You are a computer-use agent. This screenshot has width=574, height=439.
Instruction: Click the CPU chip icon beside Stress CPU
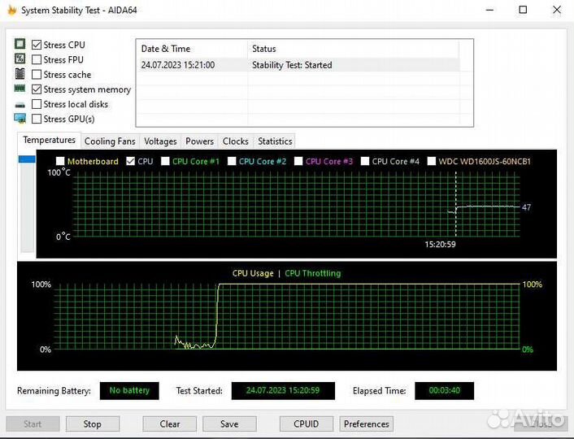point(20,44)
